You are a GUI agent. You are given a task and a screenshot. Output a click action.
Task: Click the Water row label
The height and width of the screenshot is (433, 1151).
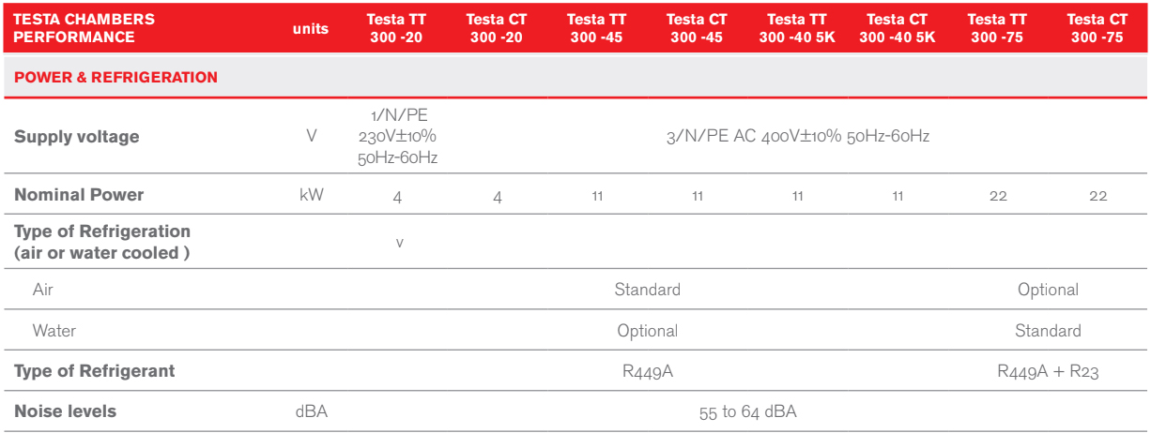point(54,331)
